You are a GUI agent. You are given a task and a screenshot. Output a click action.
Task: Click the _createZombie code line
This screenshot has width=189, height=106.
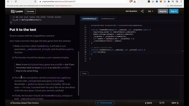tap(107, 41)
